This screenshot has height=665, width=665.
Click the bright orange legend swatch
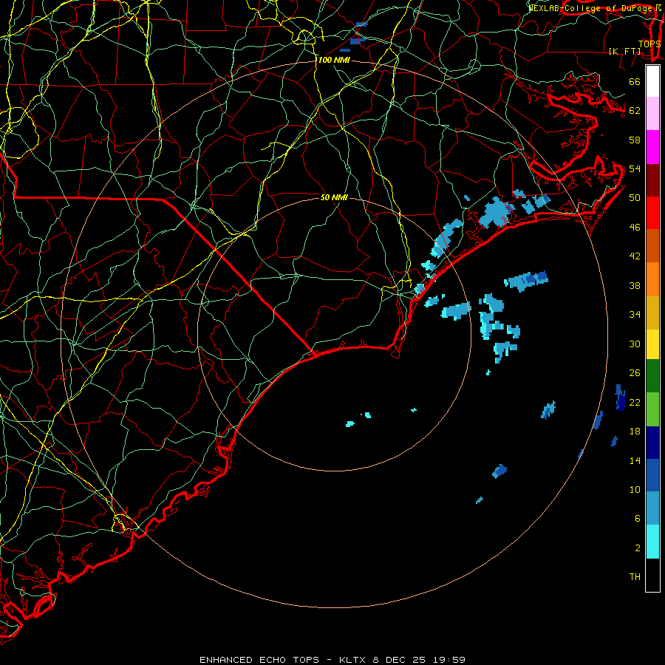coord(652,279)
